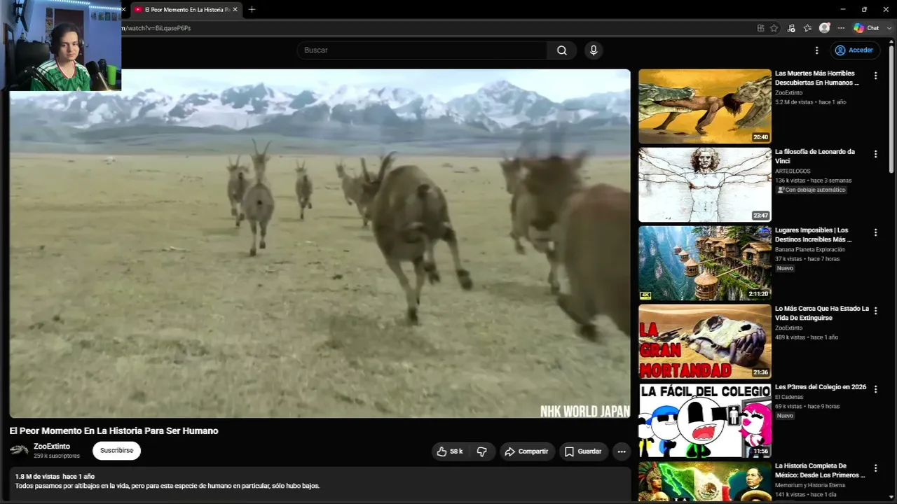Open Las Muertes Más Horribles video title
The image size is (897, 504).
click(x=817, y=78)
